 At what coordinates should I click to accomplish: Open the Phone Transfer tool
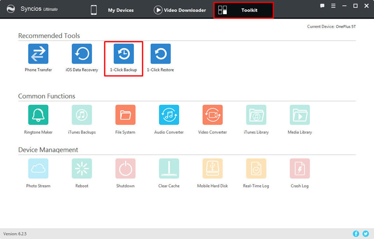(38, 54)
